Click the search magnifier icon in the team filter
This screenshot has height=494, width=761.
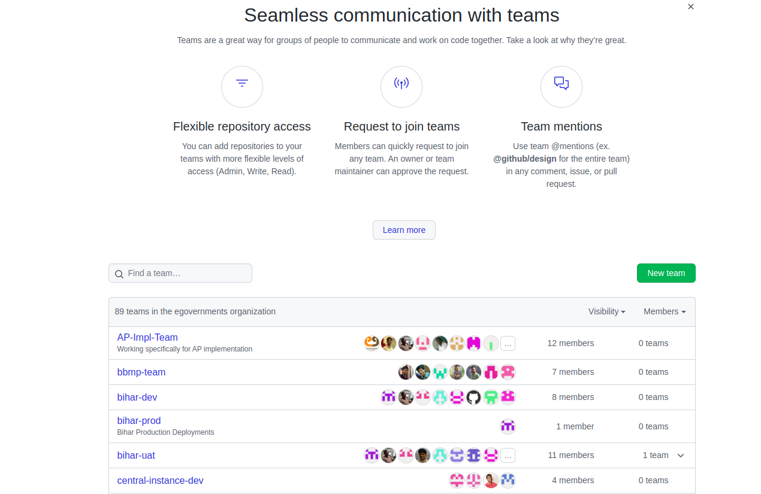point(119,274)
